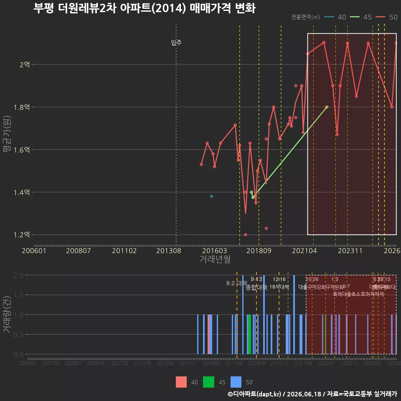
Task: Click the salmon 40 swatch in bottom legend
Action: (x=181, y=382)
